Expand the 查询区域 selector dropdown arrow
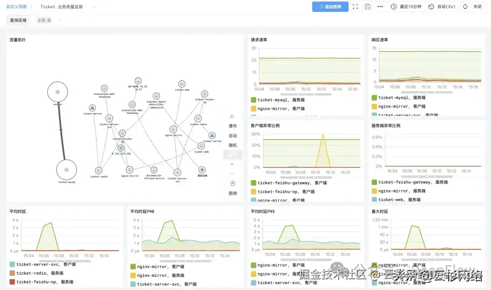 pyautogui.click(x=60, y=20)
